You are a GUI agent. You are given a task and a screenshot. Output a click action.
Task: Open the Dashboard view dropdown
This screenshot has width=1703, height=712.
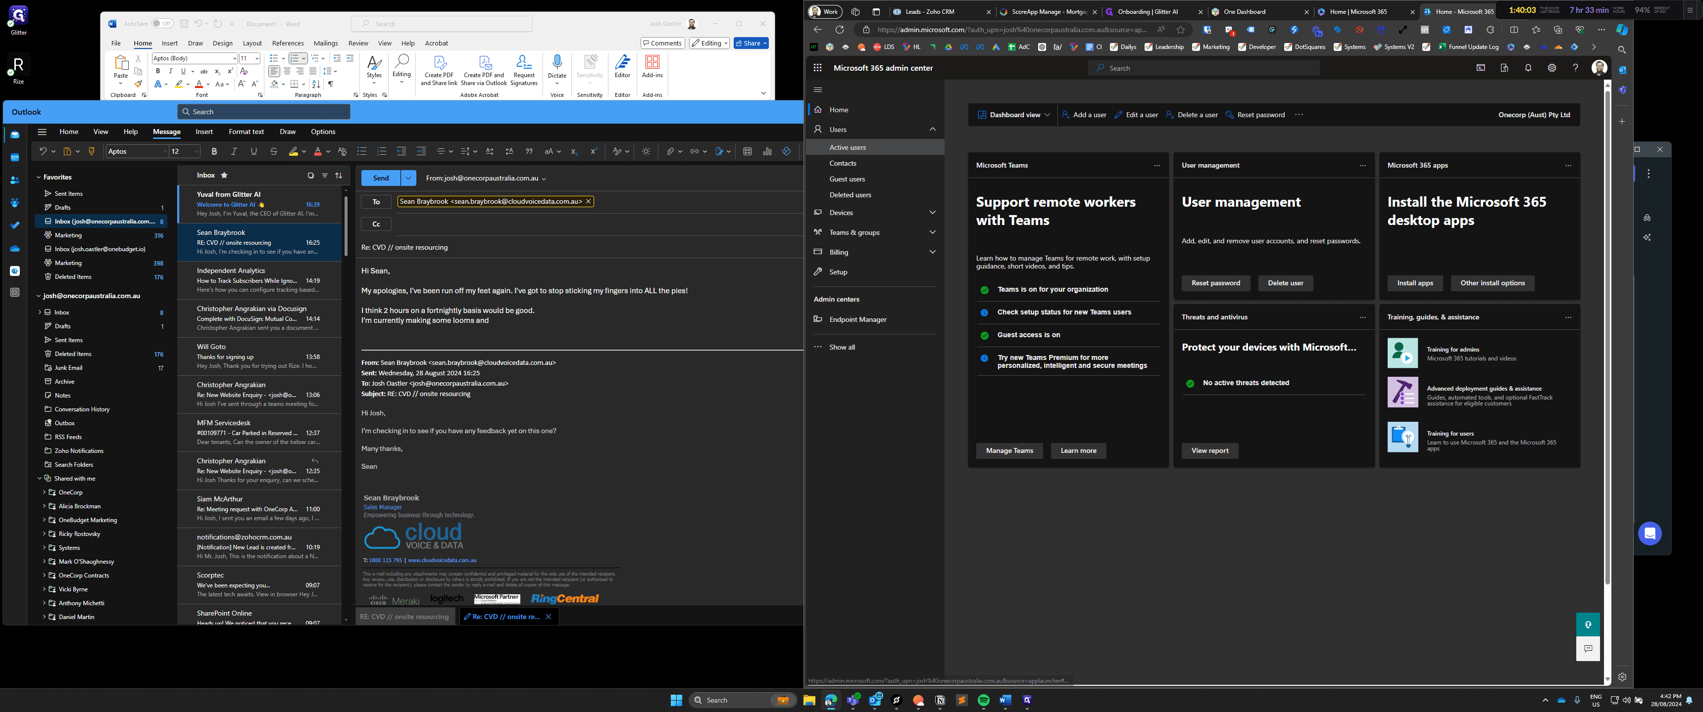coord(1013,115)
